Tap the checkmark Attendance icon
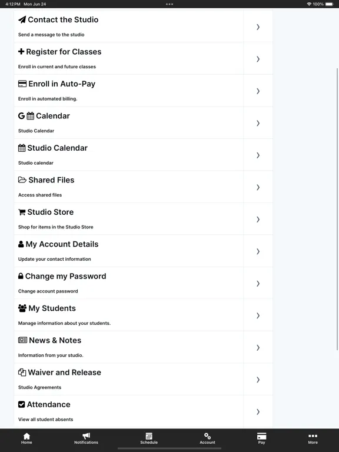The height and width of the screenshot is (452, 339). point(21,404)
